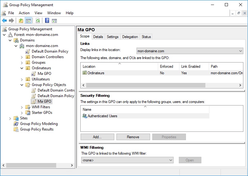The width and height of the screenshot is (248, 176).
Task: Collapse the Ordinateurs node
Action: [22, 68]
